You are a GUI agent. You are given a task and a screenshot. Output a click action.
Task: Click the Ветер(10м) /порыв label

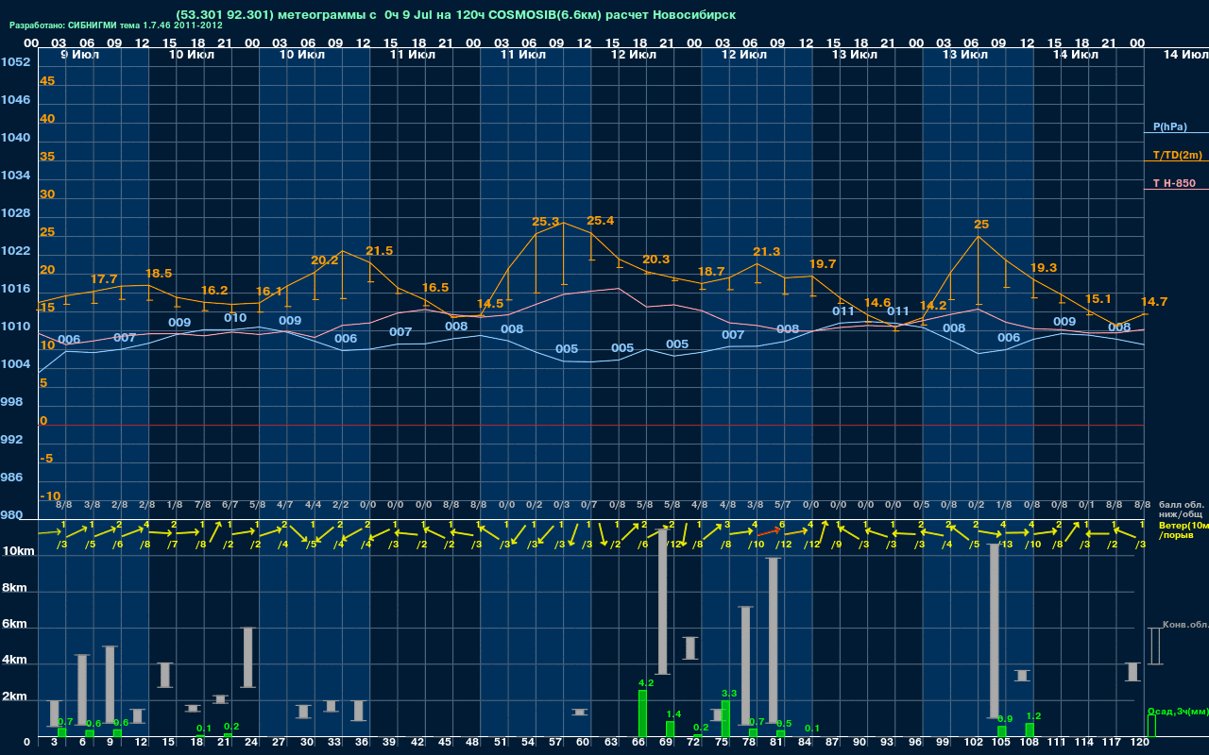coord(1183,529)
